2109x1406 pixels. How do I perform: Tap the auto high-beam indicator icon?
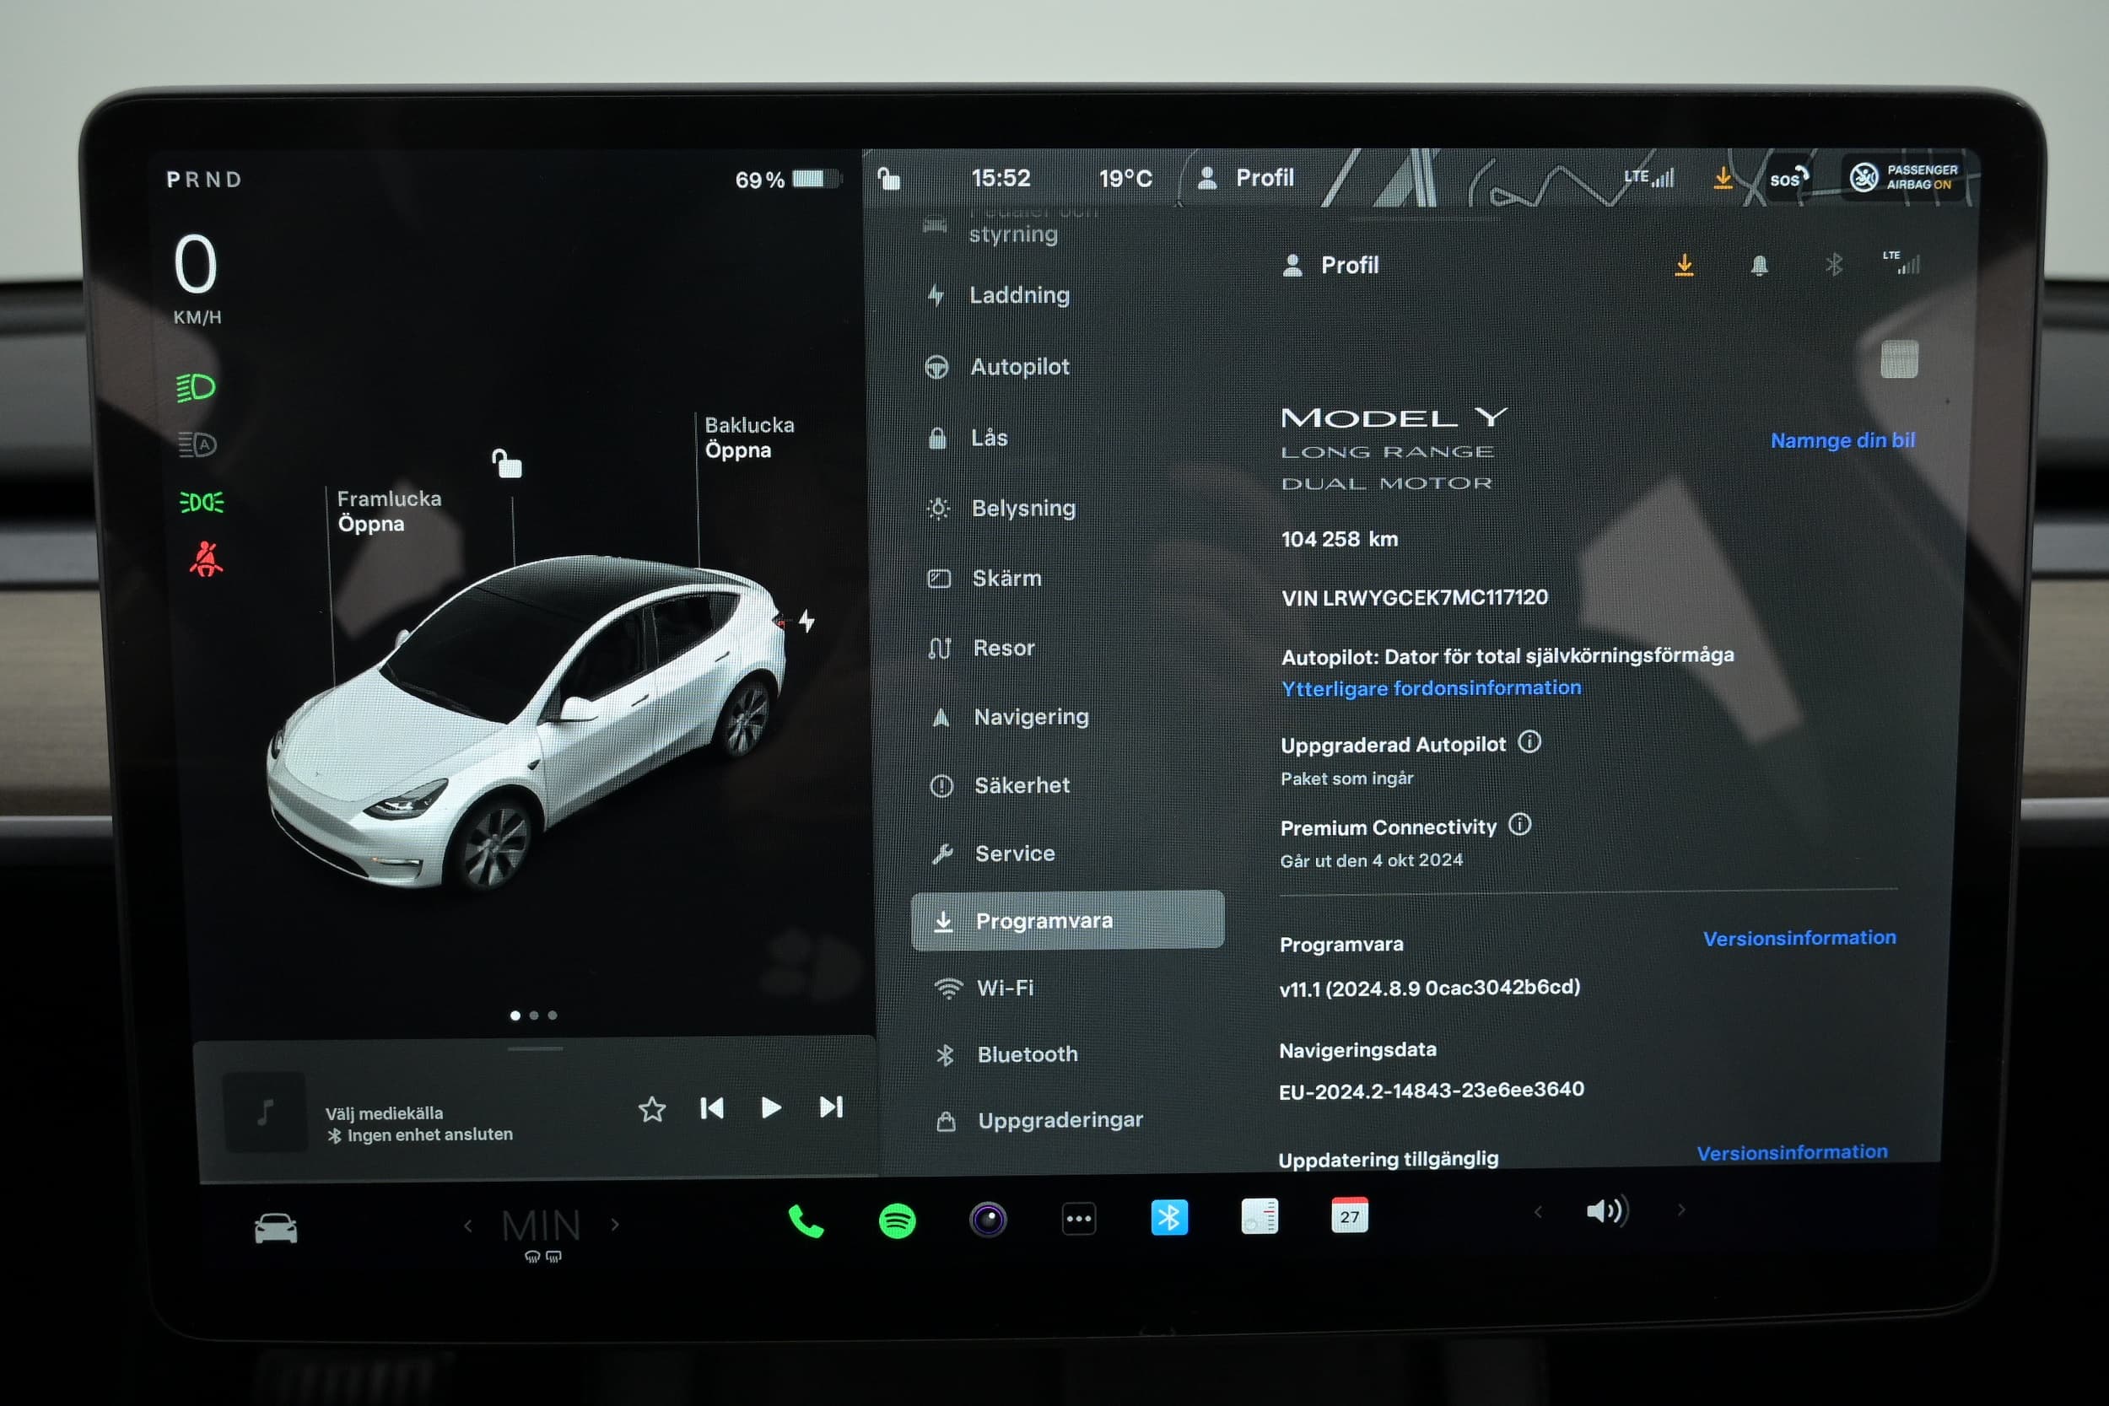(x=197, y=444)
